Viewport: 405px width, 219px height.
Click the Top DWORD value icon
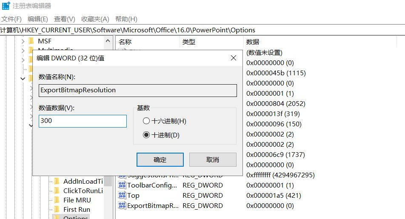tap(122, 195)
